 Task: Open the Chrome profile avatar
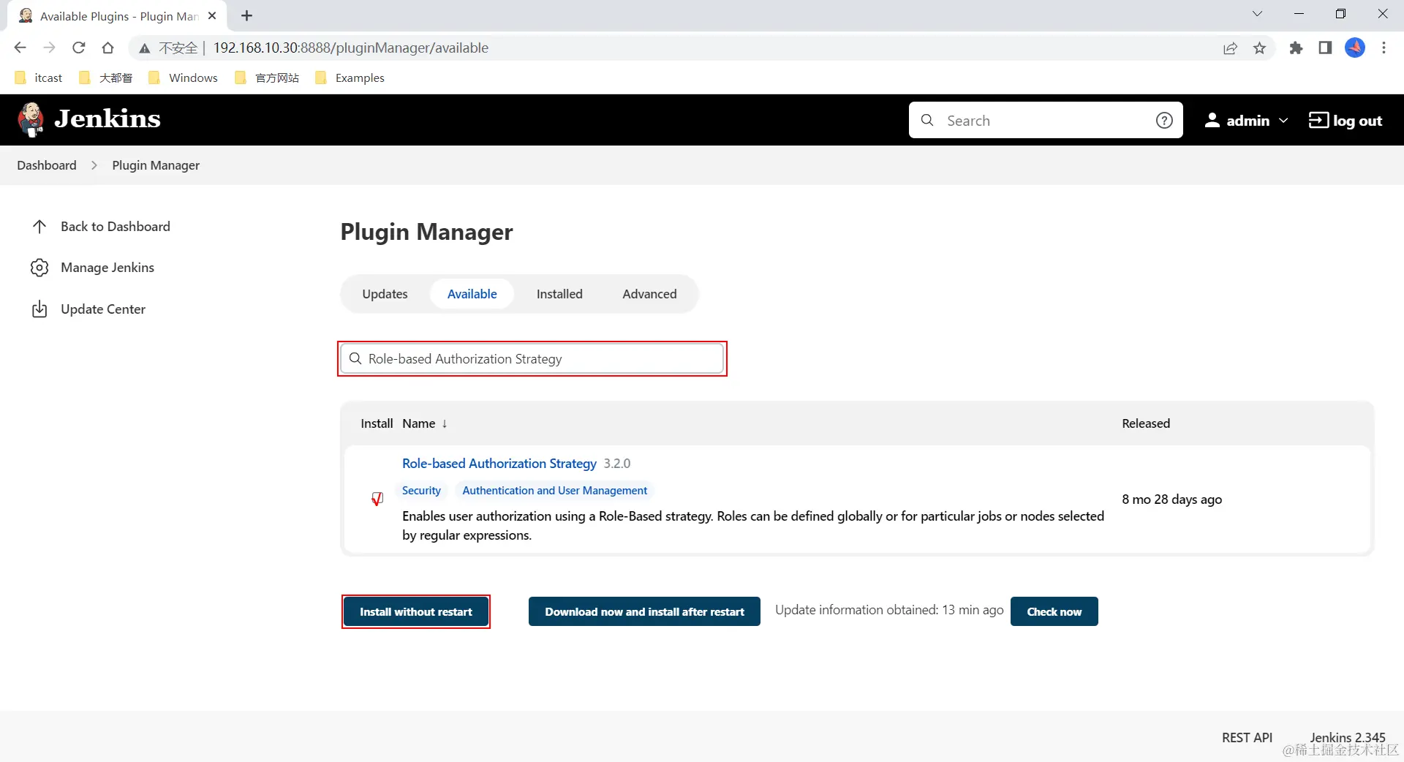tap(1355, 48)
